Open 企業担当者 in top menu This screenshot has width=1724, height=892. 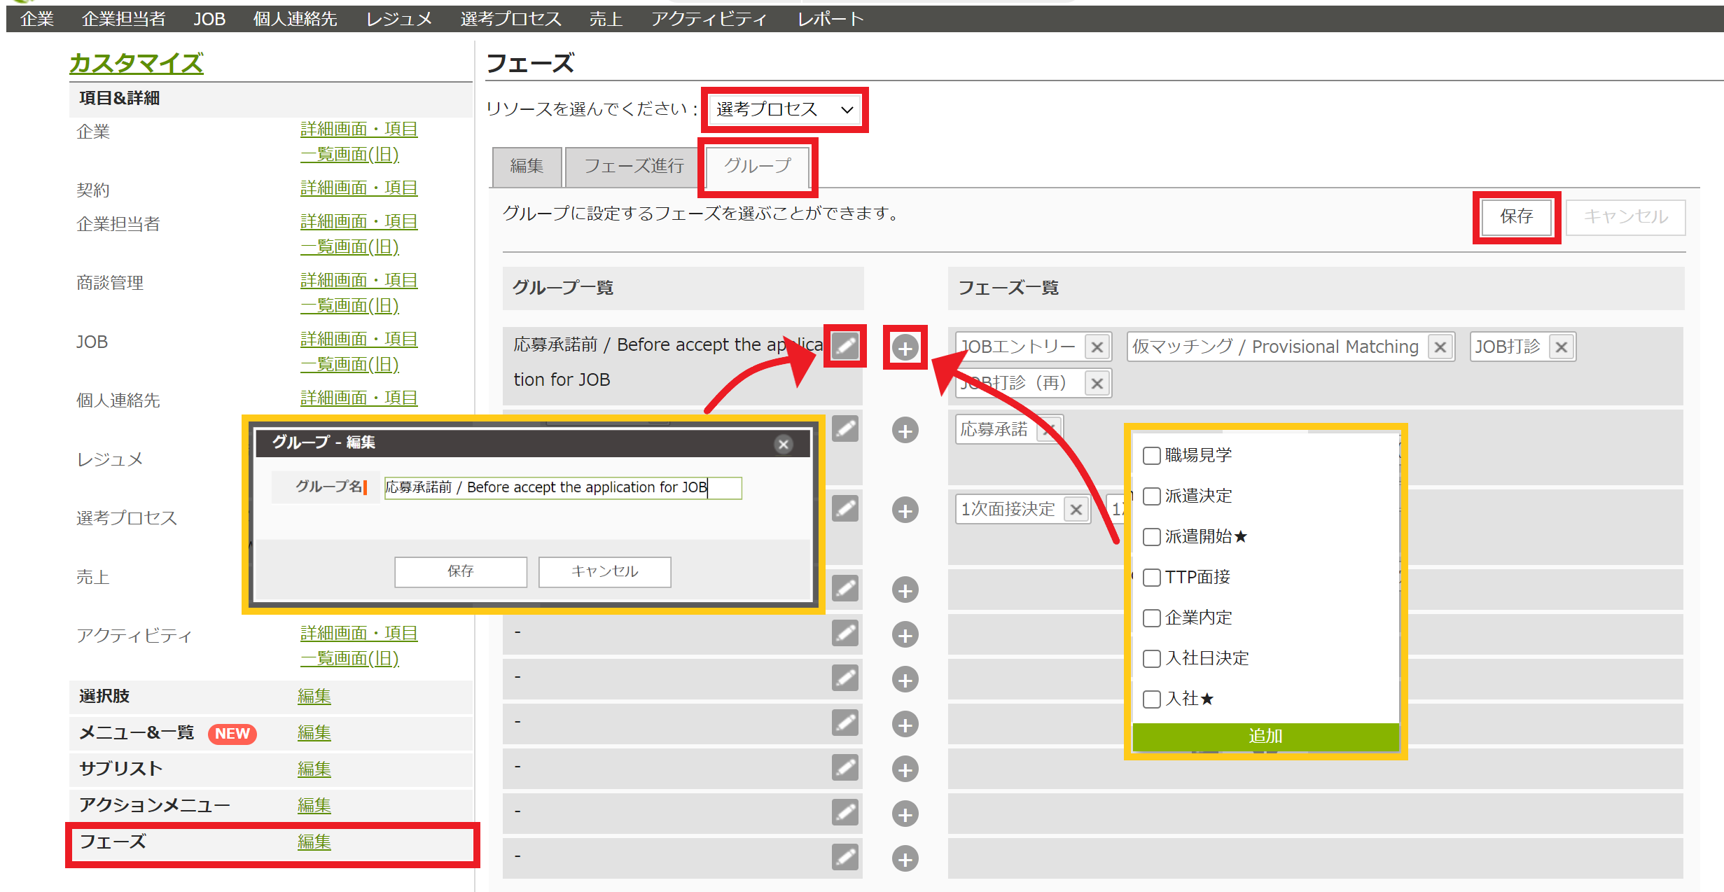(123, 19)
